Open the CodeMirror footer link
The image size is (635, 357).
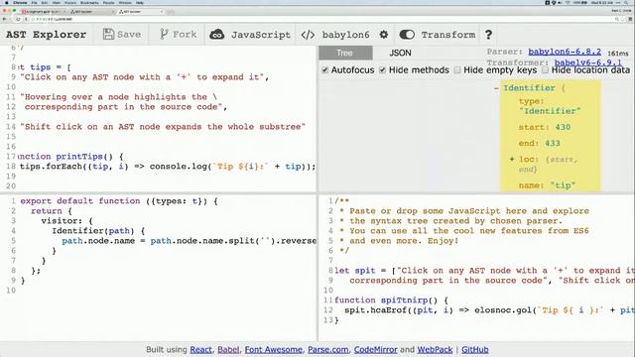point(375,349)
